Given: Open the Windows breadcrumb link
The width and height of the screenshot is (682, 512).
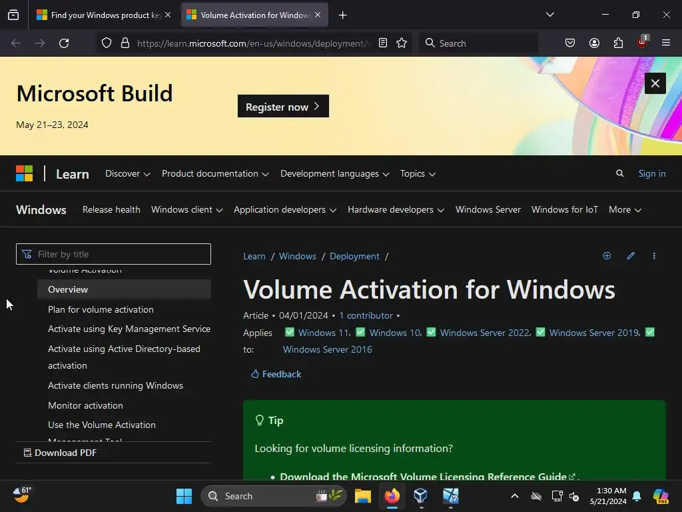Looking at the screenshot, I should click(x=298, y=256).
